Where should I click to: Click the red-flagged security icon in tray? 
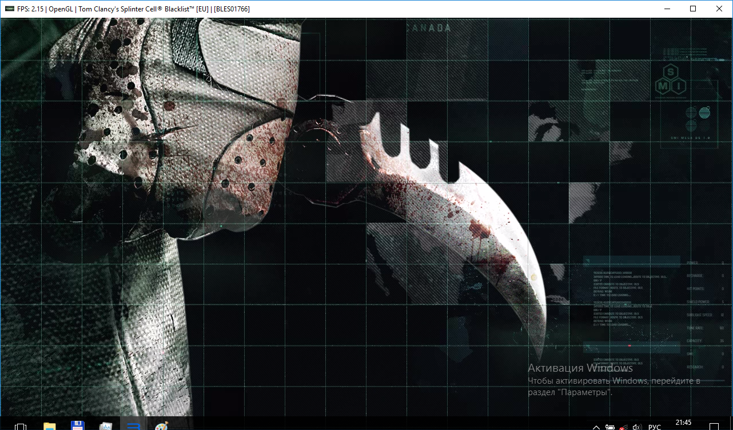click(x=624, y=427)
